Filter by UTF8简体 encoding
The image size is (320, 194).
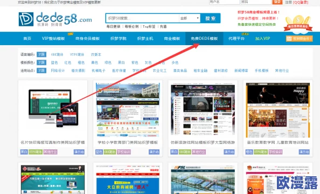[77, 55]
